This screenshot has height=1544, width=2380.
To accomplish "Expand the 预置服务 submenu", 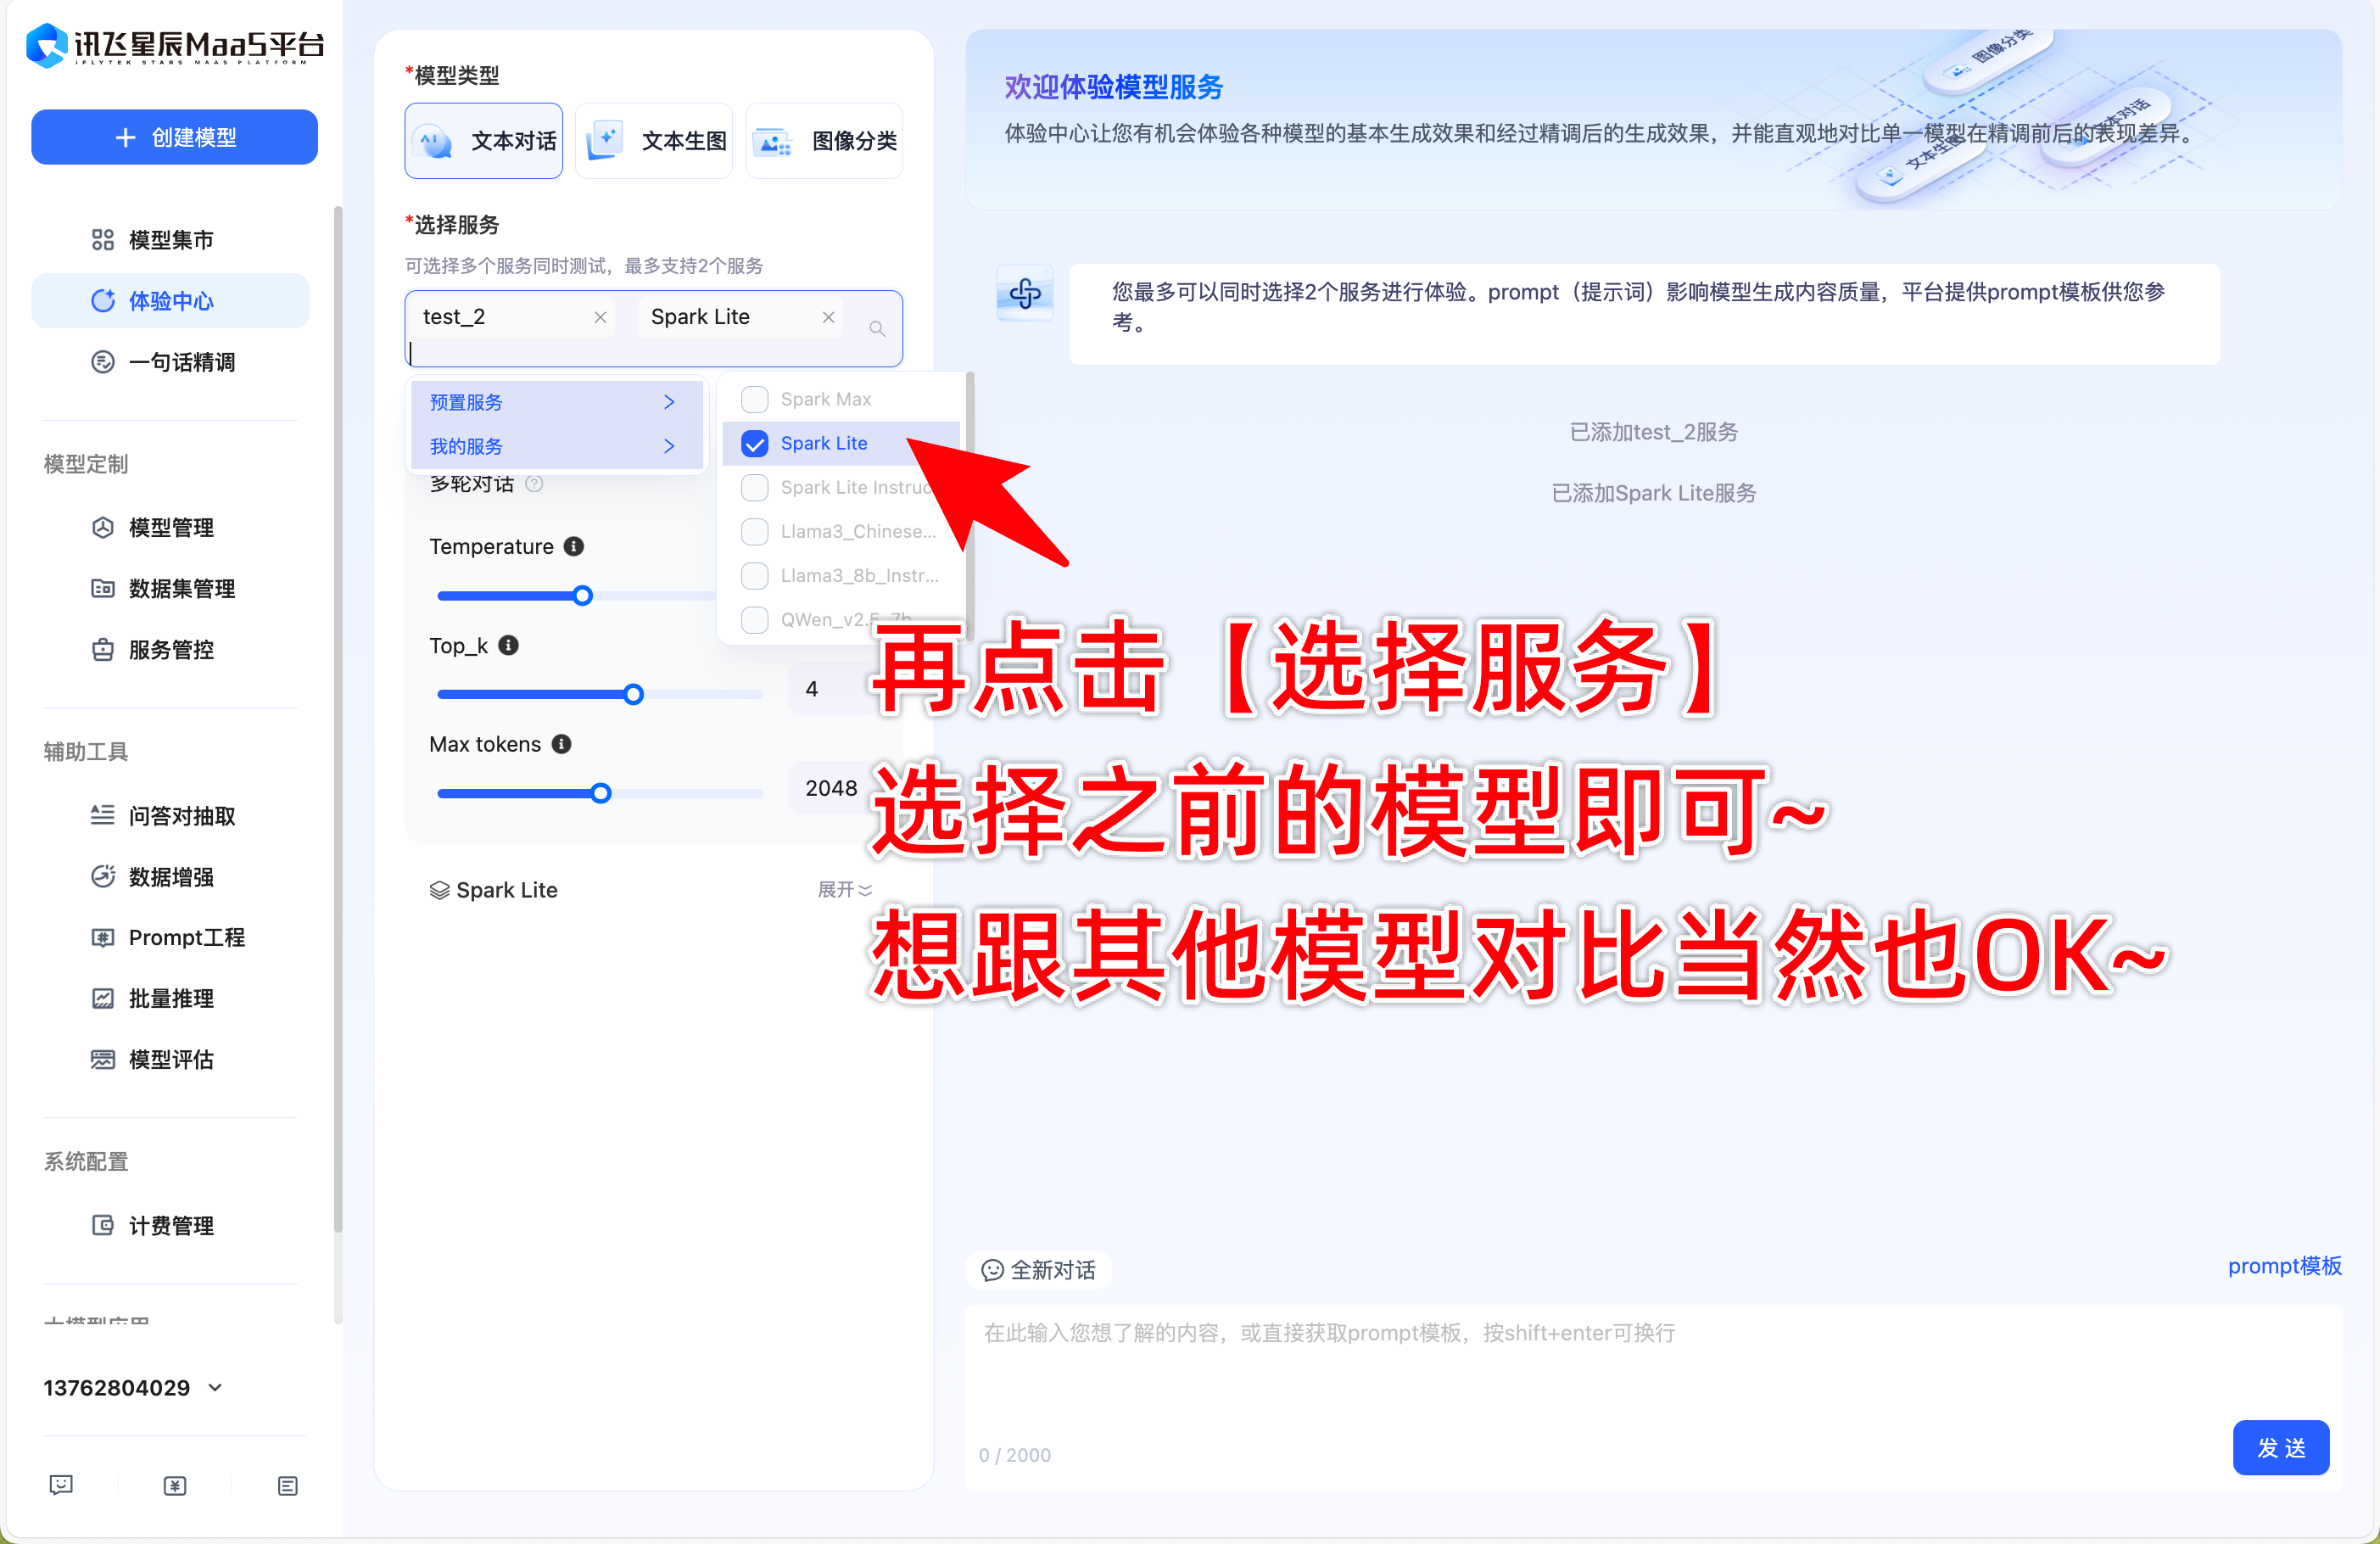I will point(553,402).
